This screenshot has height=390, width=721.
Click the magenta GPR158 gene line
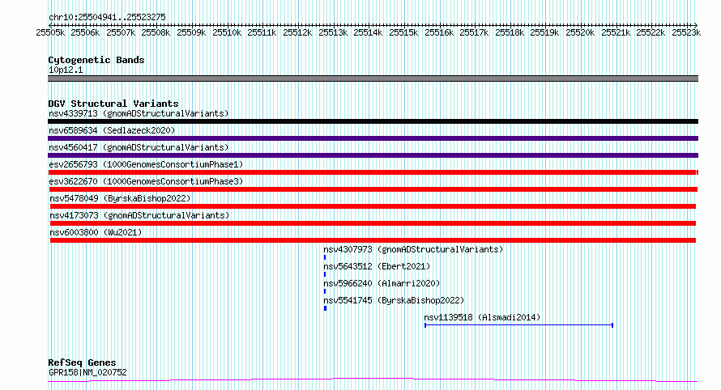373,380
